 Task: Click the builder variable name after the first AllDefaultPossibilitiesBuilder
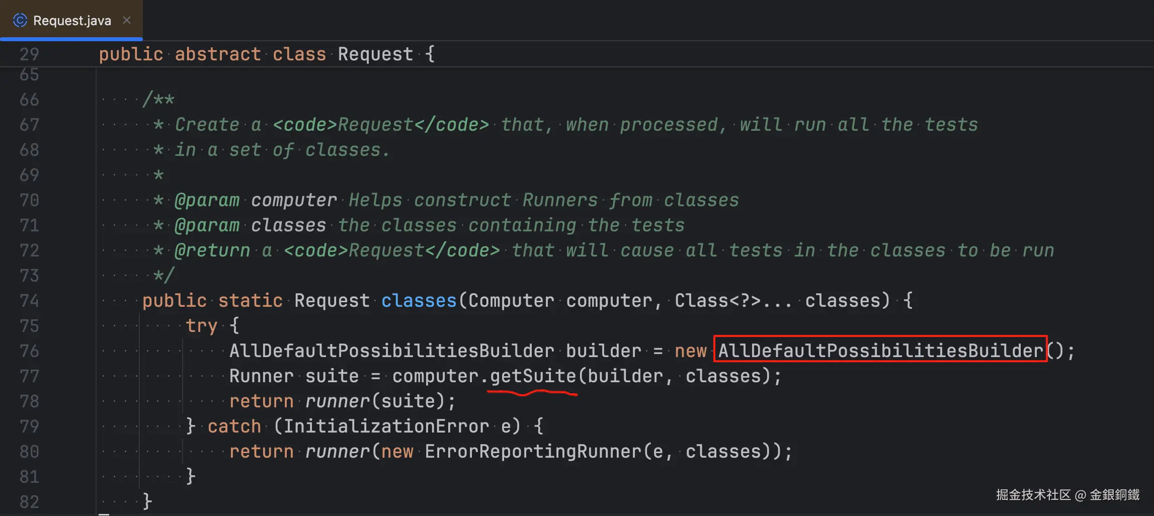603,351
